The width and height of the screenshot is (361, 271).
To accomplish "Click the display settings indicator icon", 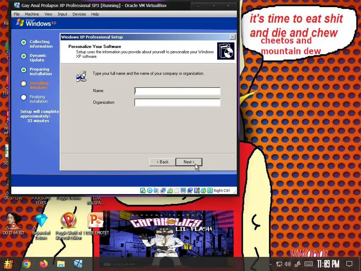I will tap(183, 191).
